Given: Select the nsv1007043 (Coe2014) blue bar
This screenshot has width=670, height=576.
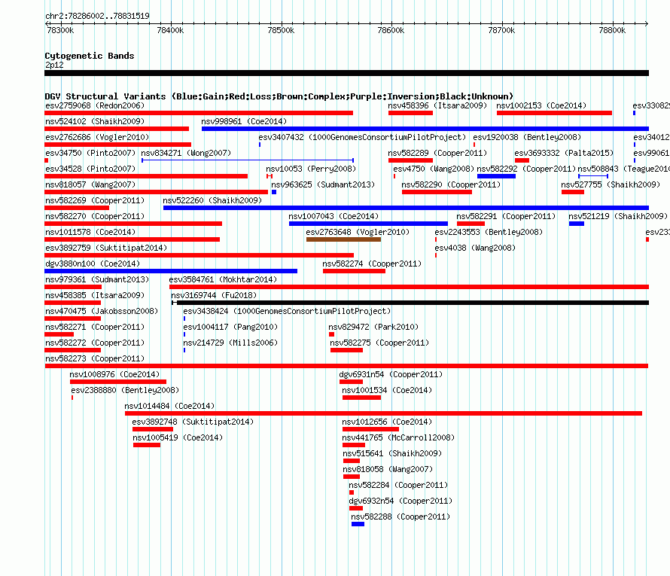Looking at the screenshot, I should point(368,224).
